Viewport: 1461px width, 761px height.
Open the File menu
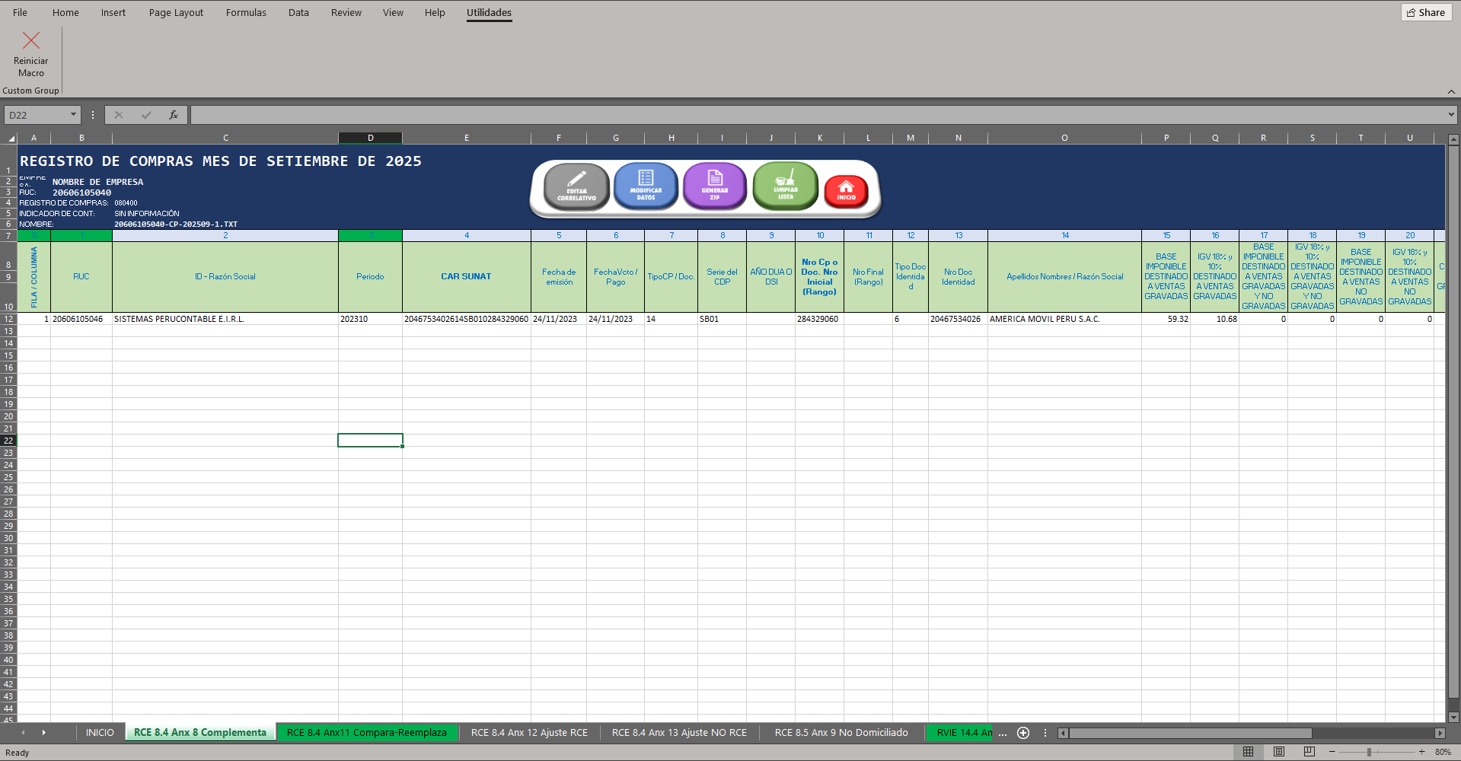20,12
